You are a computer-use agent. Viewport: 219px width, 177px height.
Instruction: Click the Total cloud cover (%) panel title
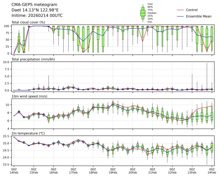coord(28,22)
